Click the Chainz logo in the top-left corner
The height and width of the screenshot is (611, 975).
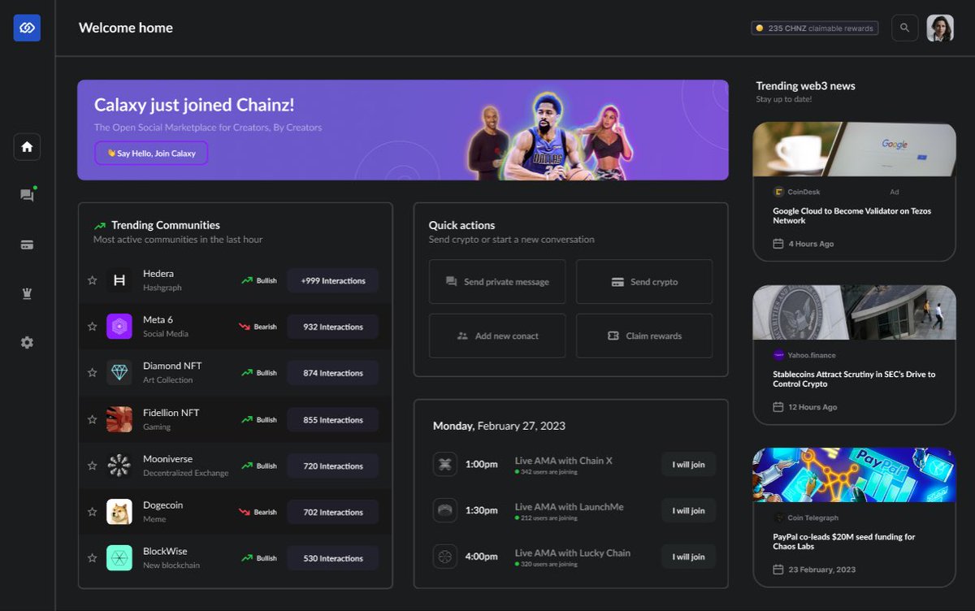click(26, 28)
